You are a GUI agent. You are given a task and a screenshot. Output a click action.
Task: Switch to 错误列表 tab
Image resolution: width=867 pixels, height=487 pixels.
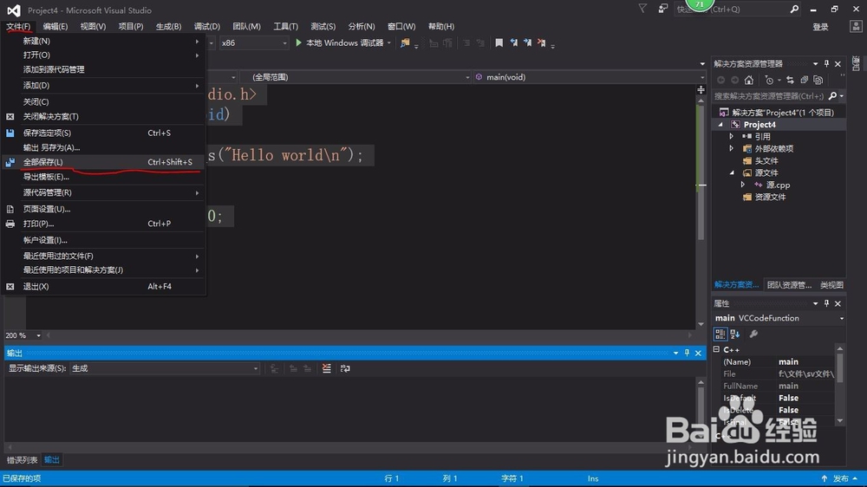(x=23, y=460)
